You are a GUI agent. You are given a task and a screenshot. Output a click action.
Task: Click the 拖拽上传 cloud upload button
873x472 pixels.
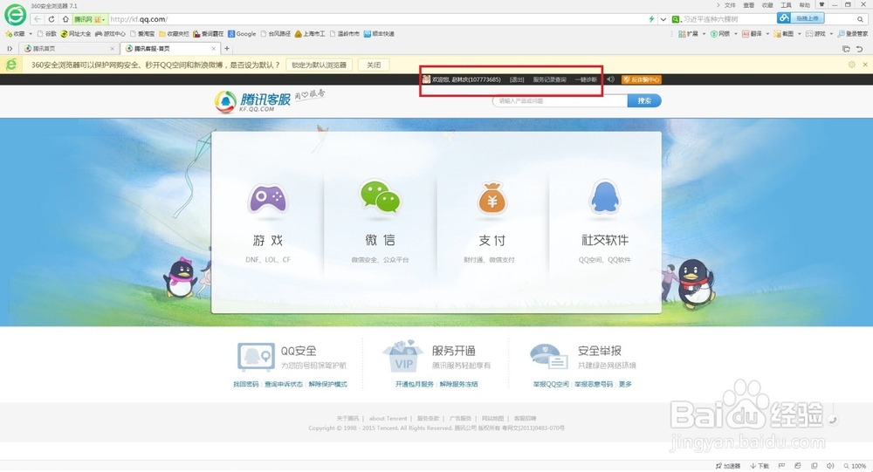(x=800, y=18)
